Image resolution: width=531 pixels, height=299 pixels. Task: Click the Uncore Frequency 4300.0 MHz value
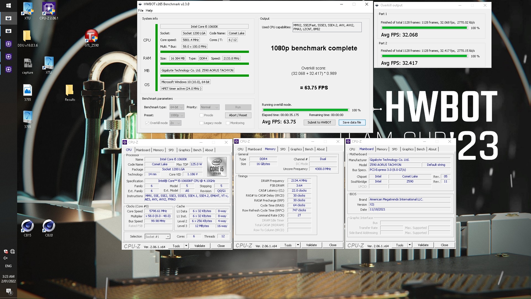tap(323, 169)
